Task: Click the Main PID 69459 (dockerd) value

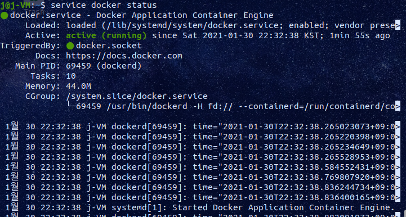Action: 104,66
